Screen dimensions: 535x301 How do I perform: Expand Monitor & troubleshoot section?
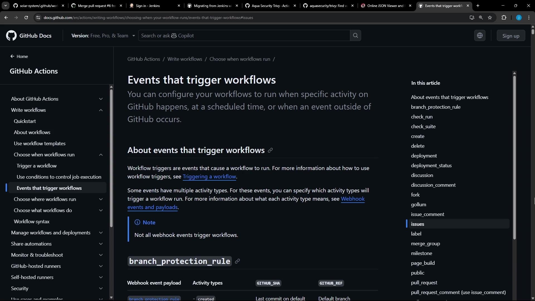tap(101, 255)
